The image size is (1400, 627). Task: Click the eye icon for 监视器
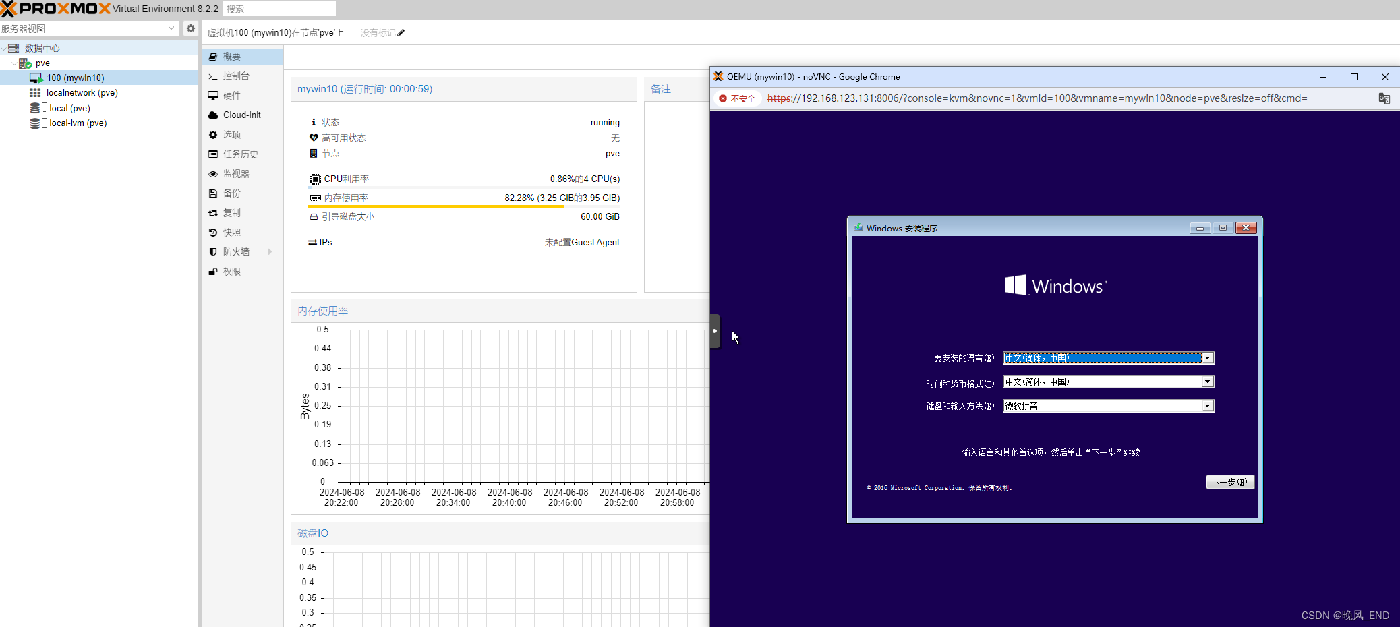(x=213, y=174)
